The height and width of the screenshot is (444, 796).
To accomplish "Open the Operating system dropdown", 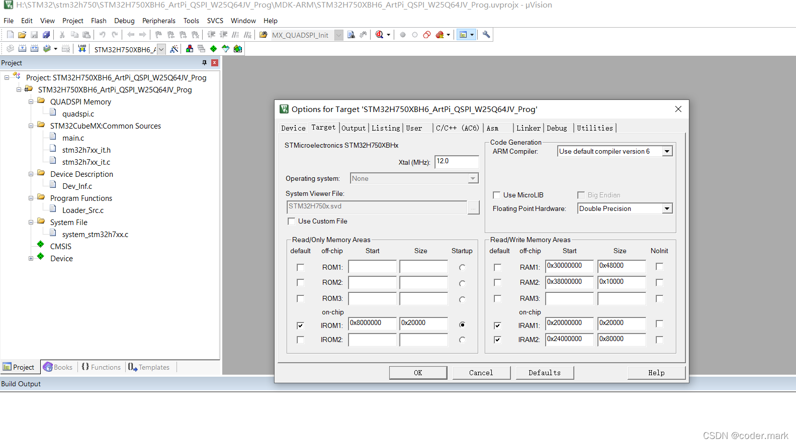I will (x=473, y=178).
